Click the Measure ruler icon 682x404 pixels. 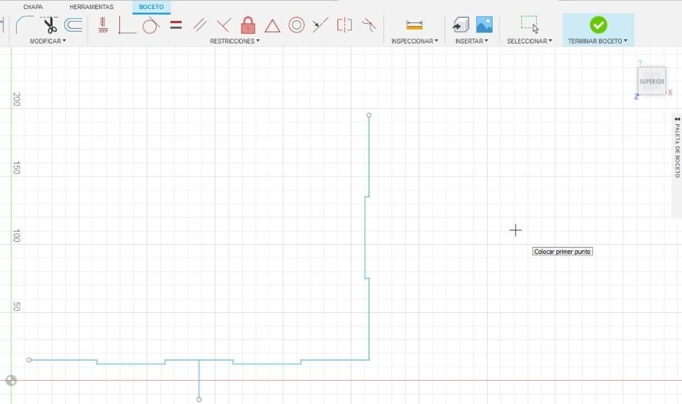click(x=414, y=25)
